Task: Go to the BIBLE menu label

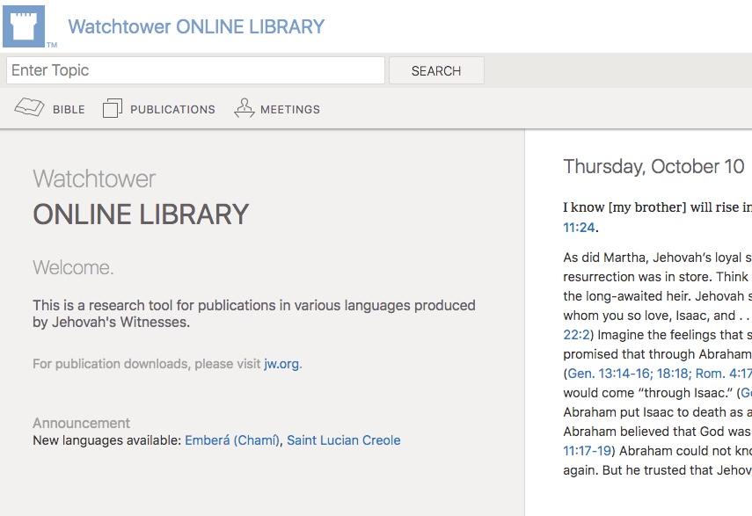Action: coord(69,110)
